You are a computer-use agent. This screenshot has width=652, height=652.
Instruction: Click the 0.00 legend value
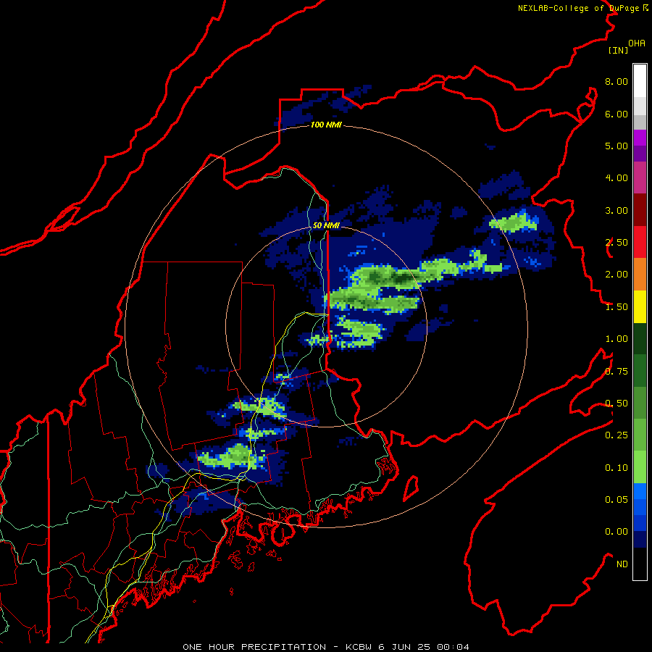pos(617,532)
